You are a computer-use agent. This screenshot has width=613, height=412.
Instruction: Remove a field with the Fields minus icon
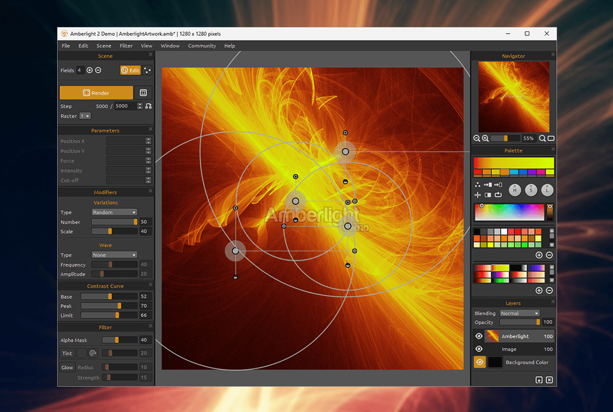tap(98, 70)
